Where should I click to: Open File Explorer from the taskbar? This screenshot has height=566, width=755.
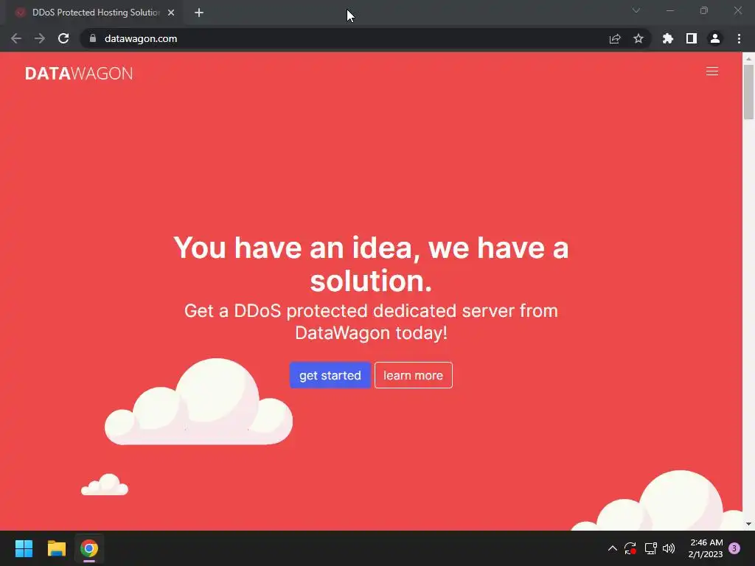click(x=56, y=548)
